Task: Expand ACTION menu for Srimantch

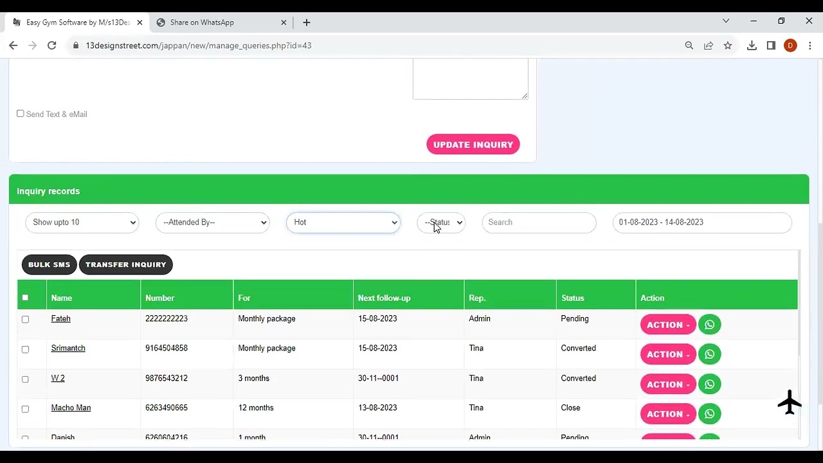Action: point(668,354)
